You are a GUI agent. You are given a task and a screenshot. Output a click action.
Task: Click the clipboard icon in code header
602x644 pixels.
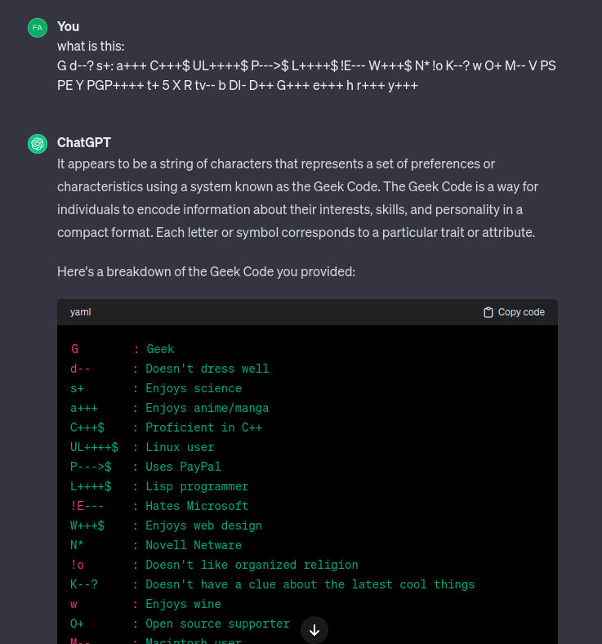pyautogui.click(x=488, y=312)
